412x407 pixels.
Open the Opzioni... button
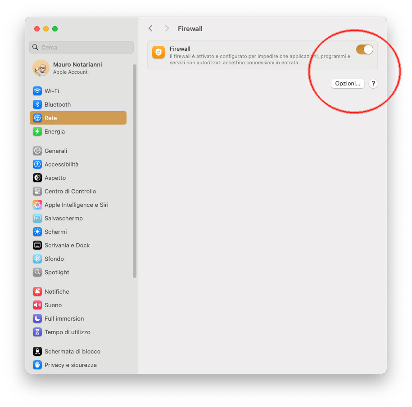pyautogui.click(x=348, y=84)
